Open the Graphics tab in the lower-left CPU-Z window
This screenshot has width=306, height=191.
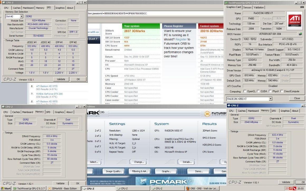[59, 112]
